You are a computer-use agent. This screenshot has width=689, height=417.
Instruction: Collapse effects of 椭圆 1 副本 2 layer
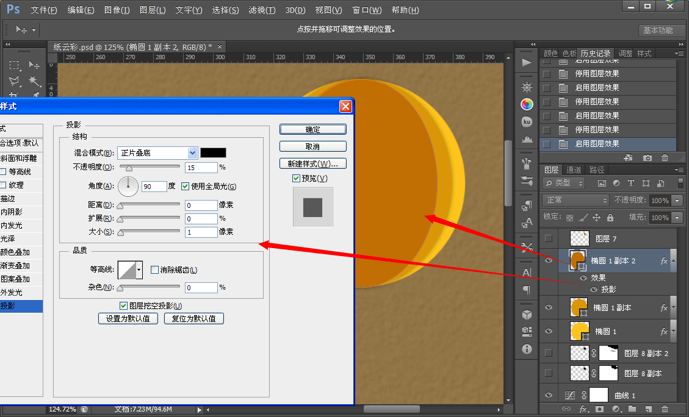[674, 261]
